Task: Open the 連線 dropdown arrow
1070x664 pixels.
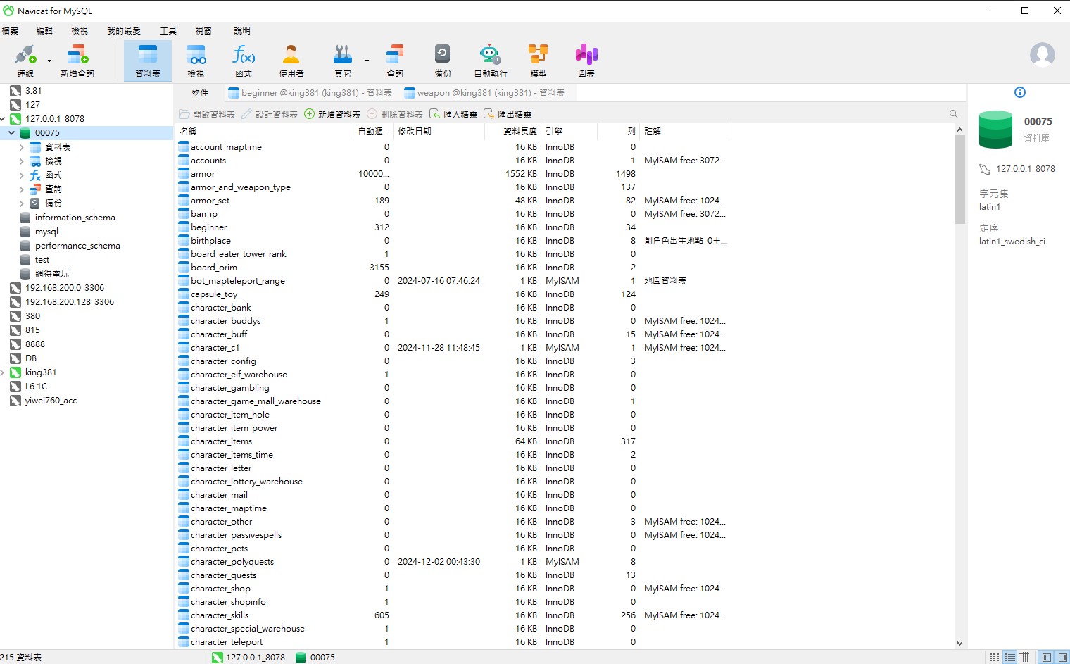Action: (x=49, y=61)
